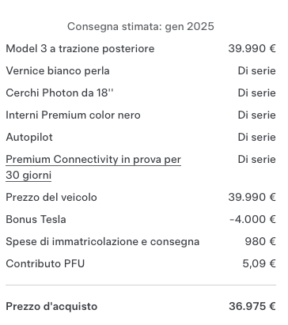
Task: Click the Cerchi Photon da 18'' label
Action: [x=59, y=93]
